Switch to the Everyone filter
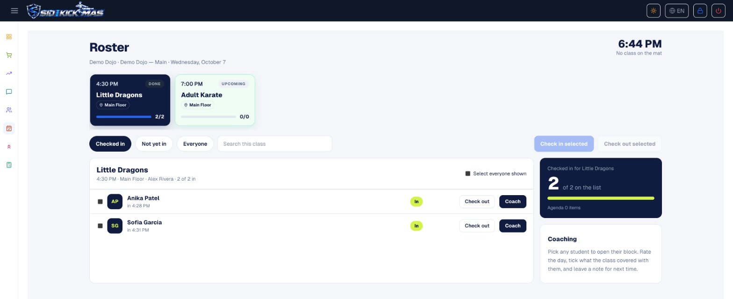 pyautogui.click(x=195, y=144)
